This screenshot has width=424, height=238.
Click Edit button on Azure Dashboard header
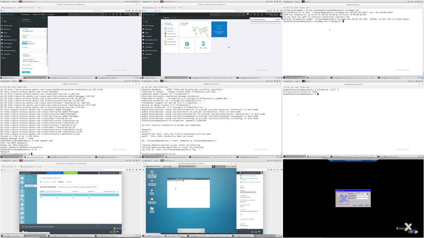click(175, 18)
